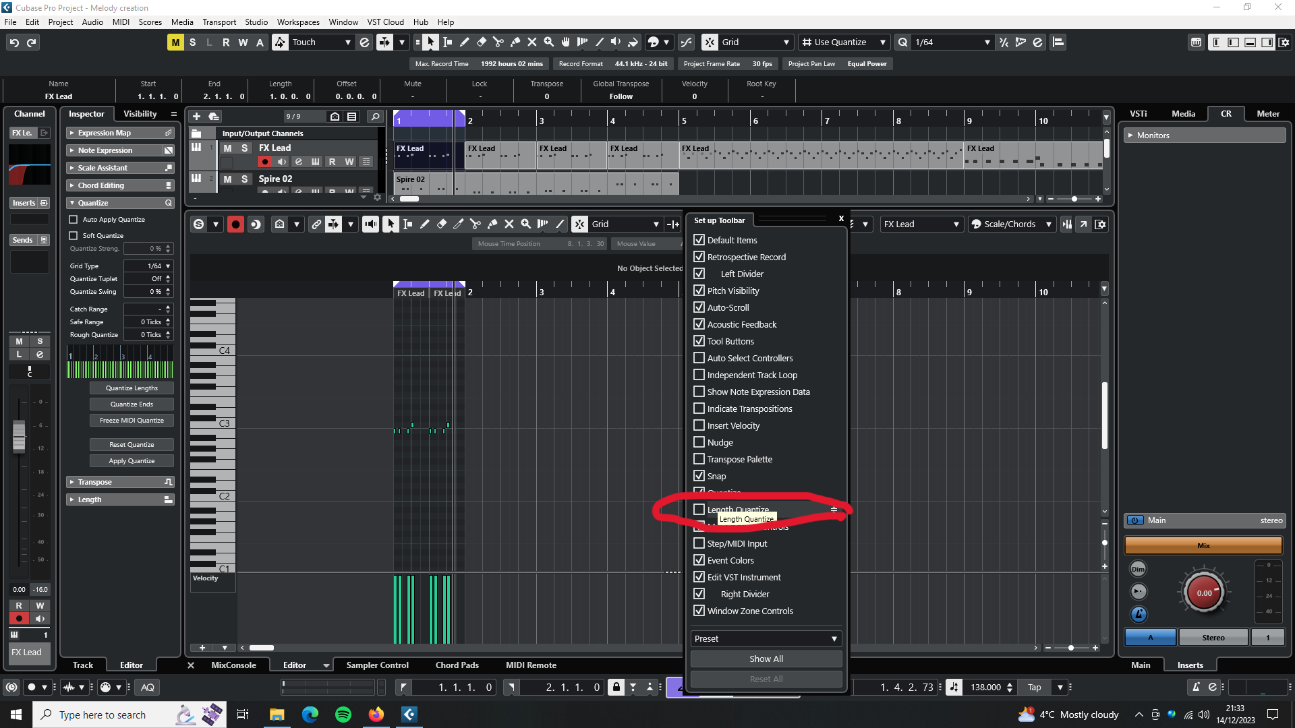Uncheck the Acoustic Feedback option
This screenshot has height=728, width=1295.
pyautogui.click(x=699, y=324)
